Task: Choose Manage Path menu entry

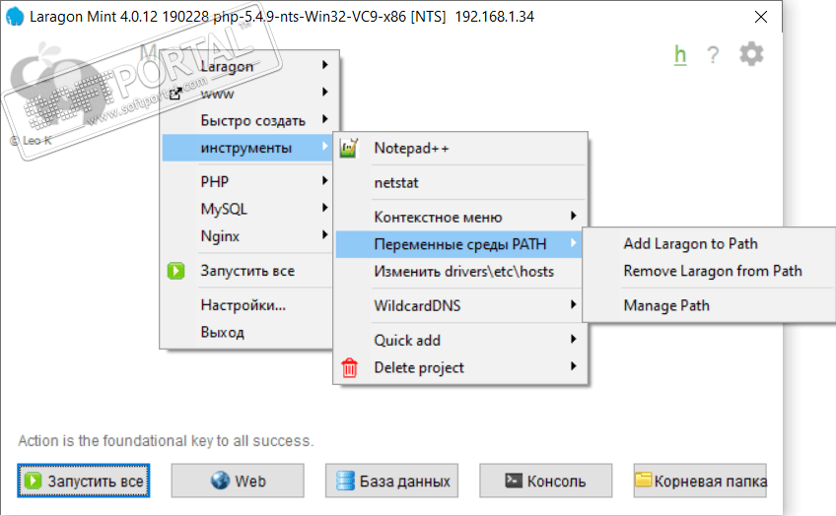Action: tap(666, 306)
